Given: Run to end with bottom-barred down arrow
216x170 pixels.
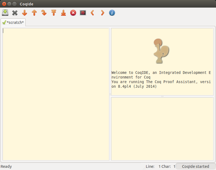Looking at the screenshot, I should [63, 13].
